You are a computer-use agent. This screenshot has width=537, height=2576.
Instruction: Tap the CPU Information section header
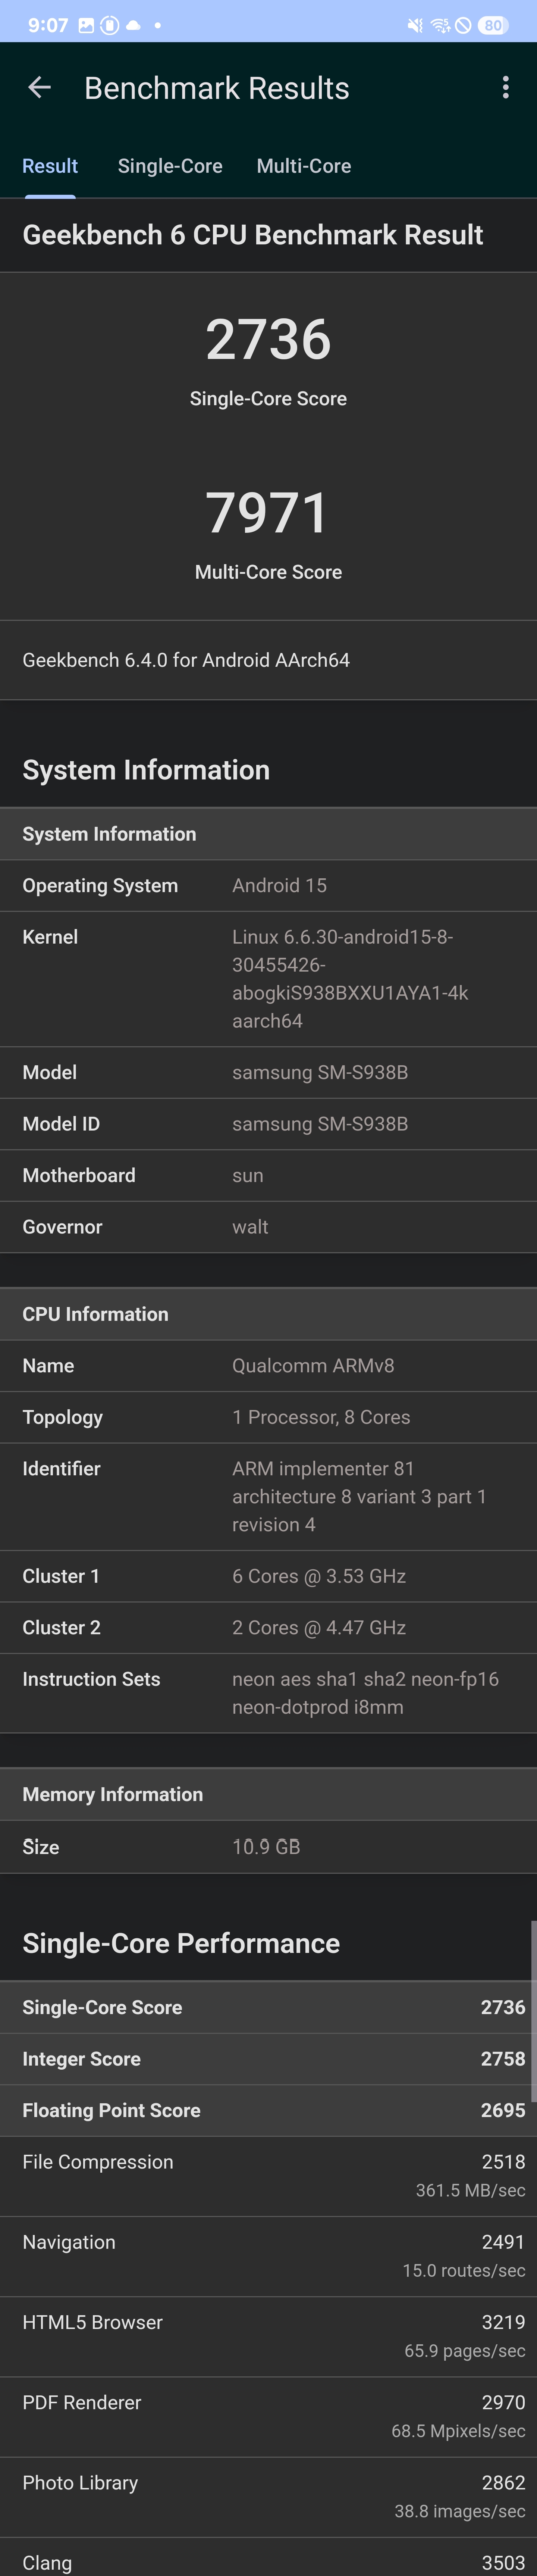coord(268,1314)
